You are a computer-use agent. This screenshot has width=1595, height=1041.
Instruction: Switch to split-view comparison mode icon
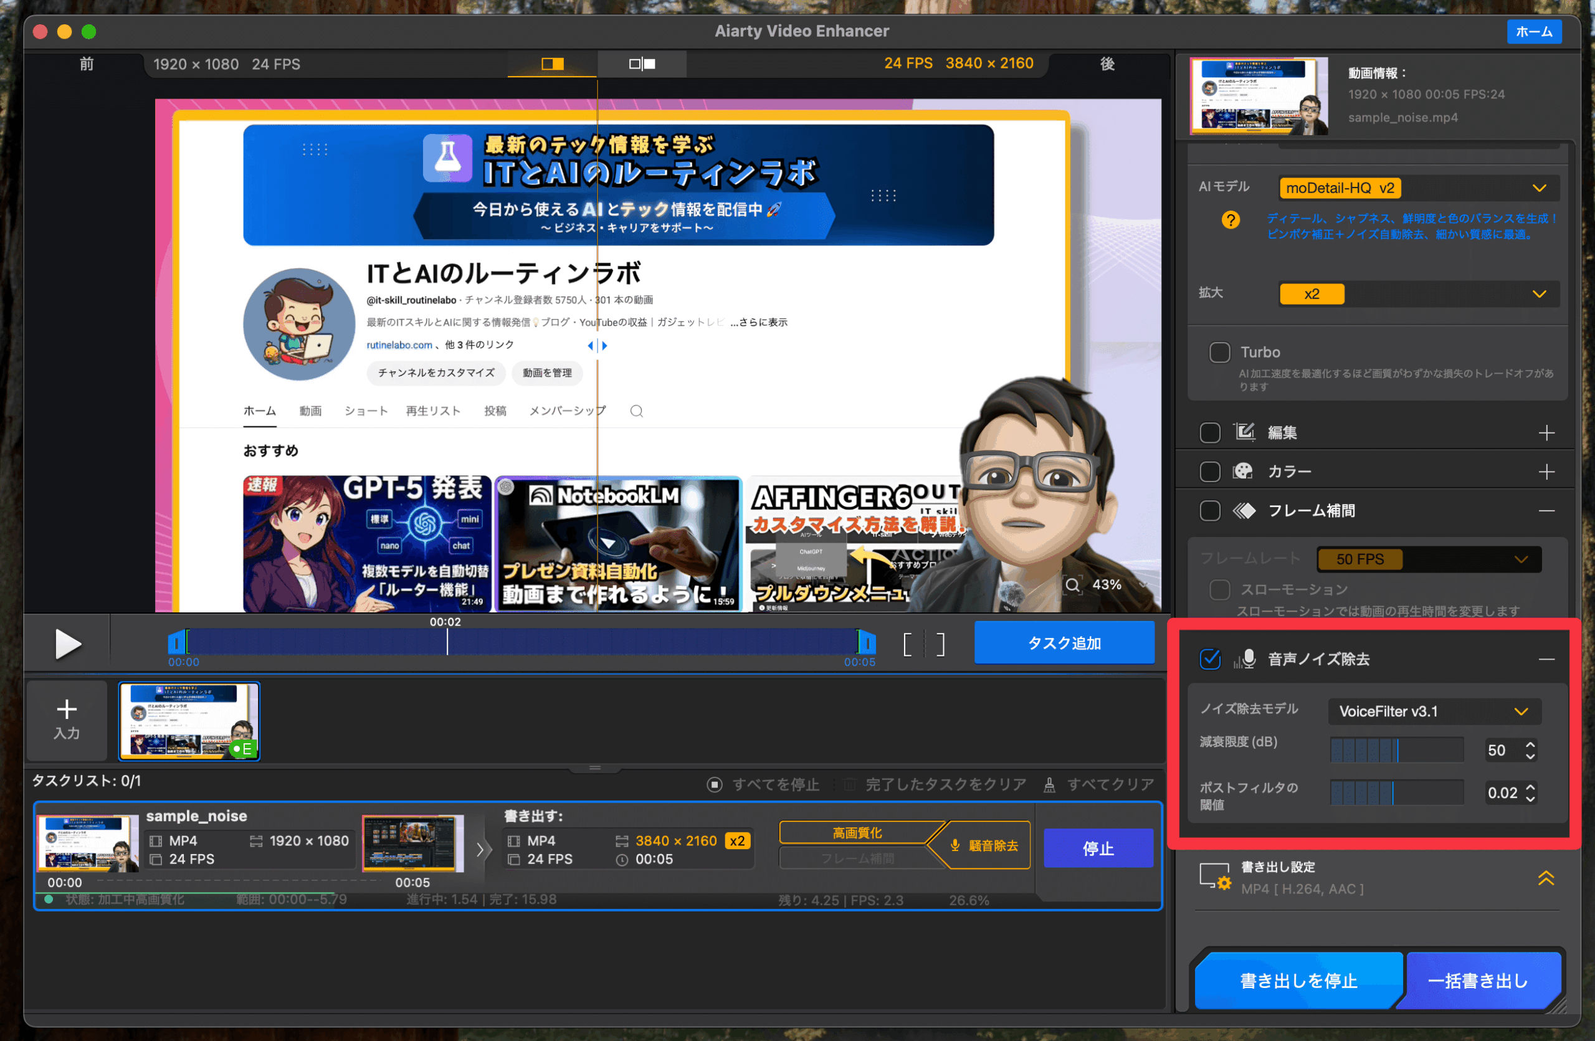[x=552, y=64]
